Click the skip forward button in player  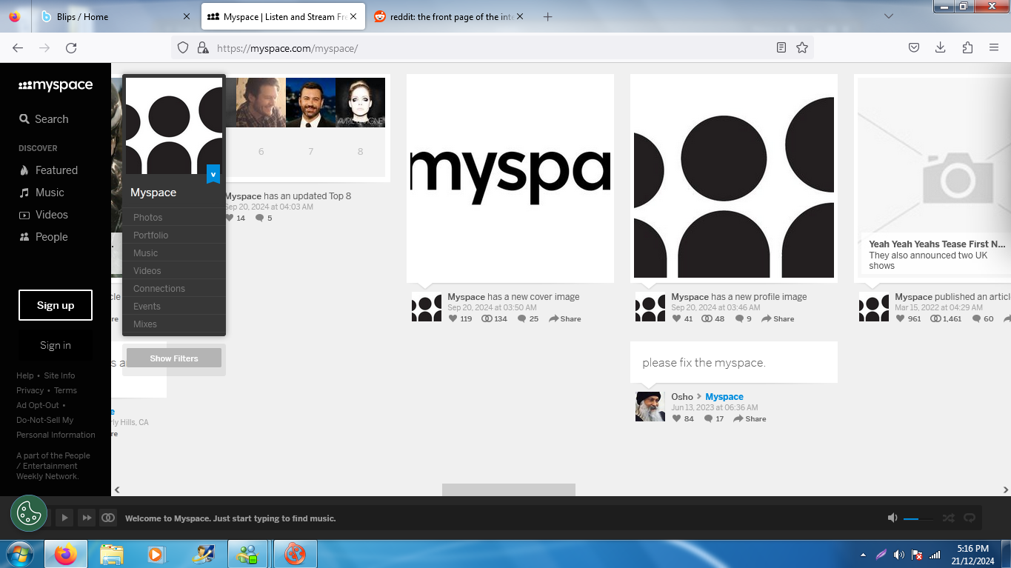(x=87, y=518)
